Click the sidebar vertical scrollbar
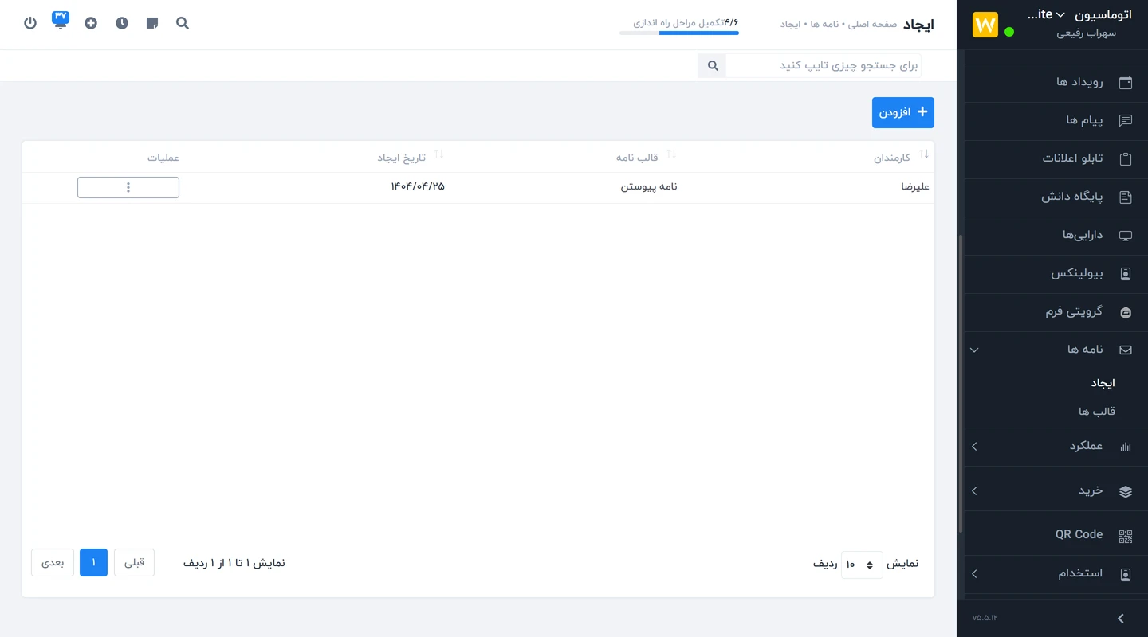The image size is (1148, 637). pos(961,382)
